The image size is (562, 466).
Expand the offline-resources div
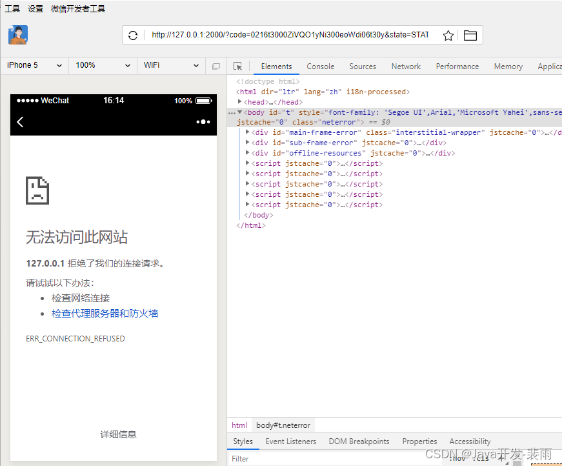tap(247, 153)
